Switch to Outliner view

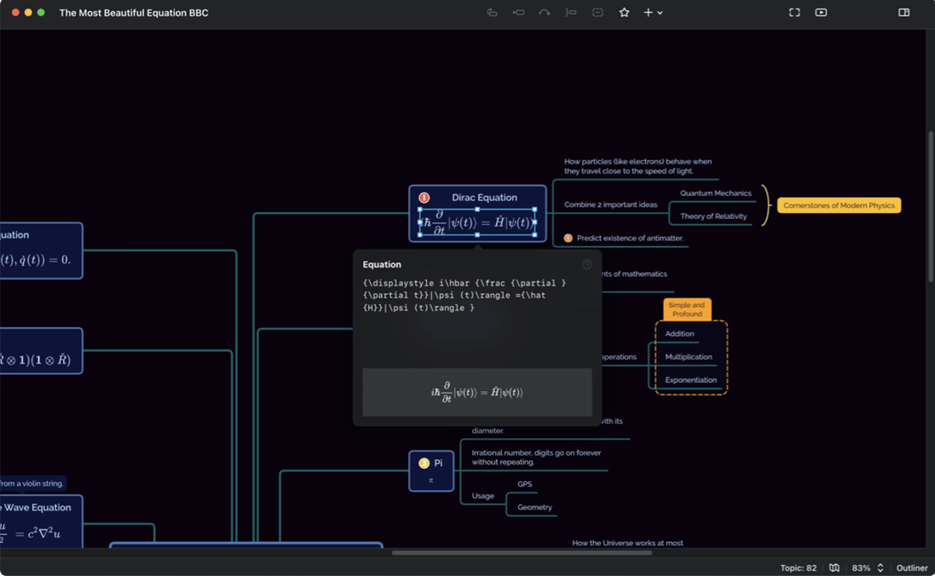tap(911, 567)
